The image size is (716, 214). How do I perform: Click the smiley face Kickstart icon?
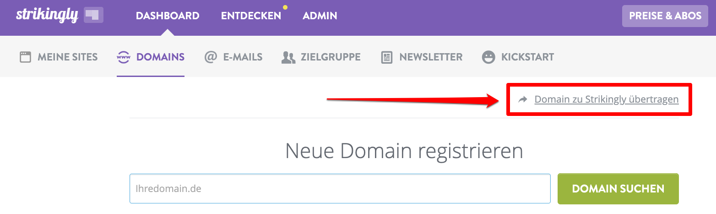point(488,57)
